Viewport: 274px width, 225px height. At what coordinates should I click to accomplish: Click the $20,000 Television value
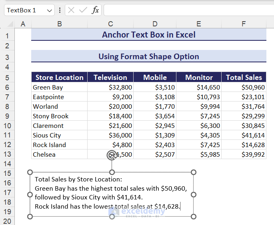110,106
